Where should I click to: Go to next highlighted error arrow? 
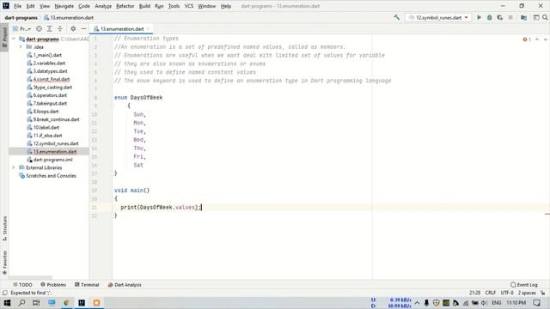point(546,39)
